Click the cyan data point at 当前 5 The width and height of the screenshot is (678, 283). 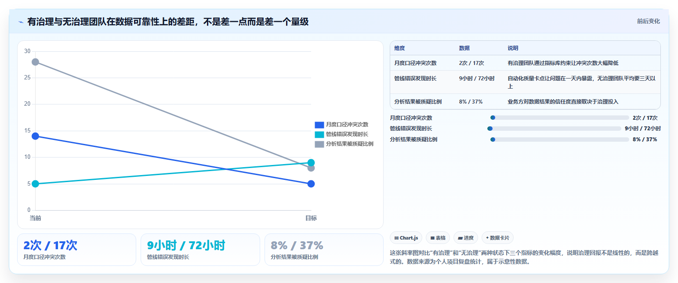[35, 184]
